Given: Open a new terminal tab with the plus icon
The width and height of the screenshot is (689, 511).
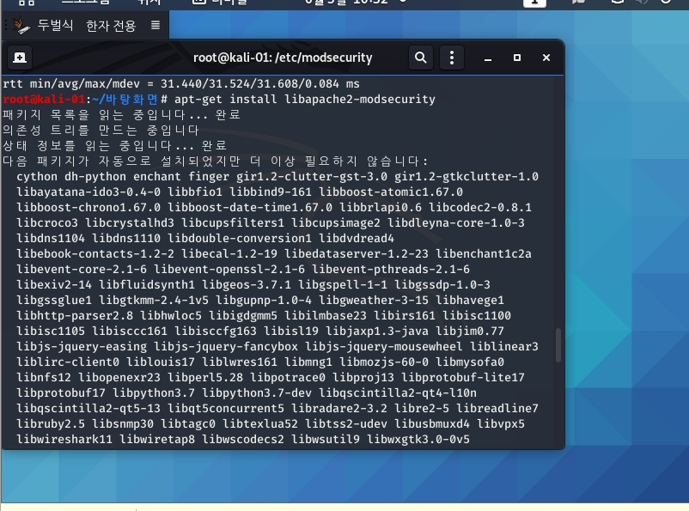Looking at the screenshot, I should 20,58.
